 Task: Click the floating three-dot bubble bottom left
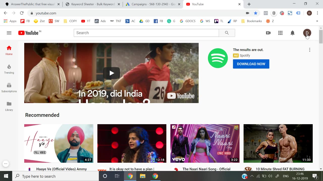6,164
